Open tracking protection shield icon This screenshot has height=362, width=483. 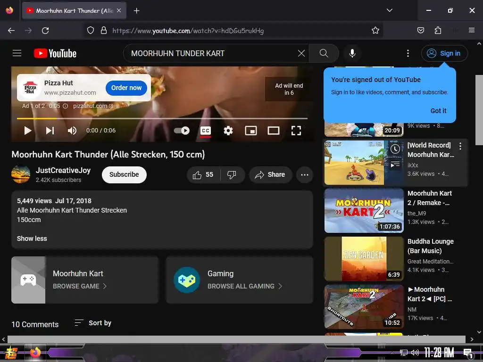click(90, 30)
